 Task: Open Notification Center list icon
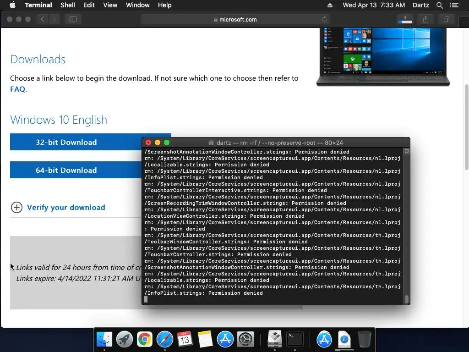[x=454, y=5]
